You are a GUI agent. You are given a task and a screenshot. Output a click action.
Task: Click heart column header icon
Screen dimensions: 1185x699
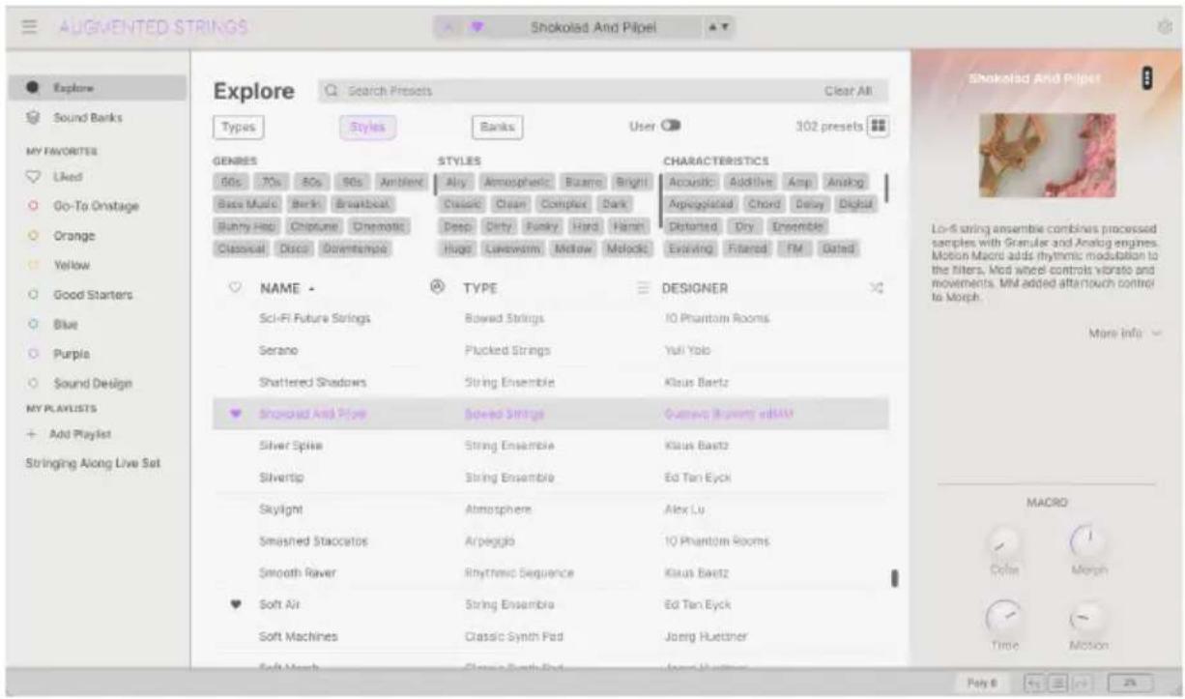coord(234,288)
